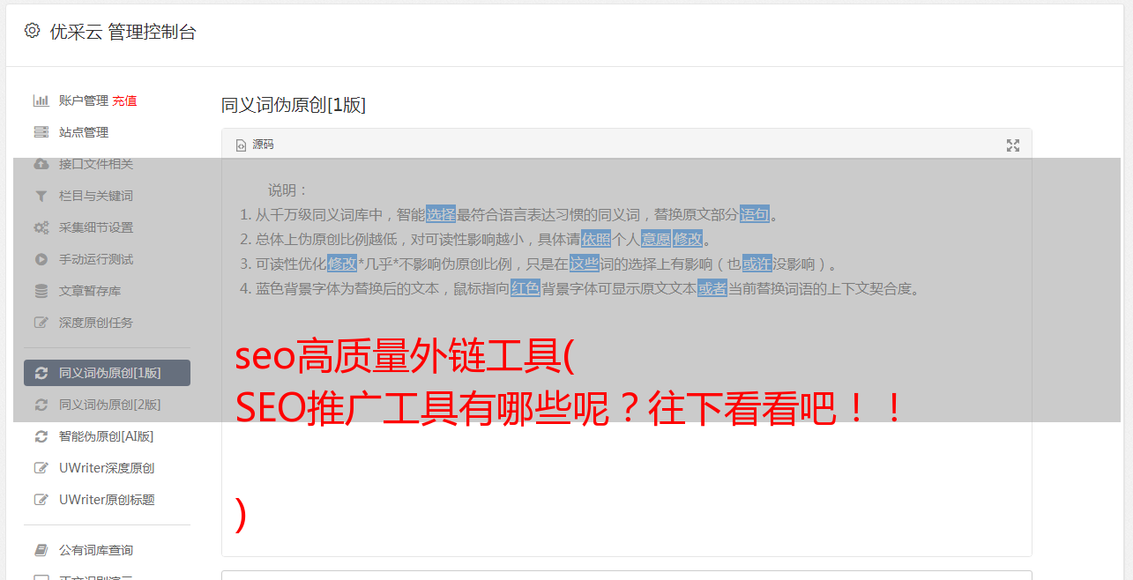Image resolution: width=1133 pixels, height=580 pixels.
Task: Go to UWriter深度原创 page
Action: coord(107,468)
